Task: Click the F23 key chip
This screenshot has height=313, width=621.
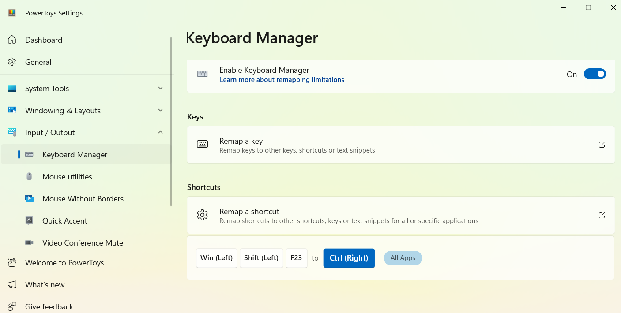Action: [x=297, y=258]
